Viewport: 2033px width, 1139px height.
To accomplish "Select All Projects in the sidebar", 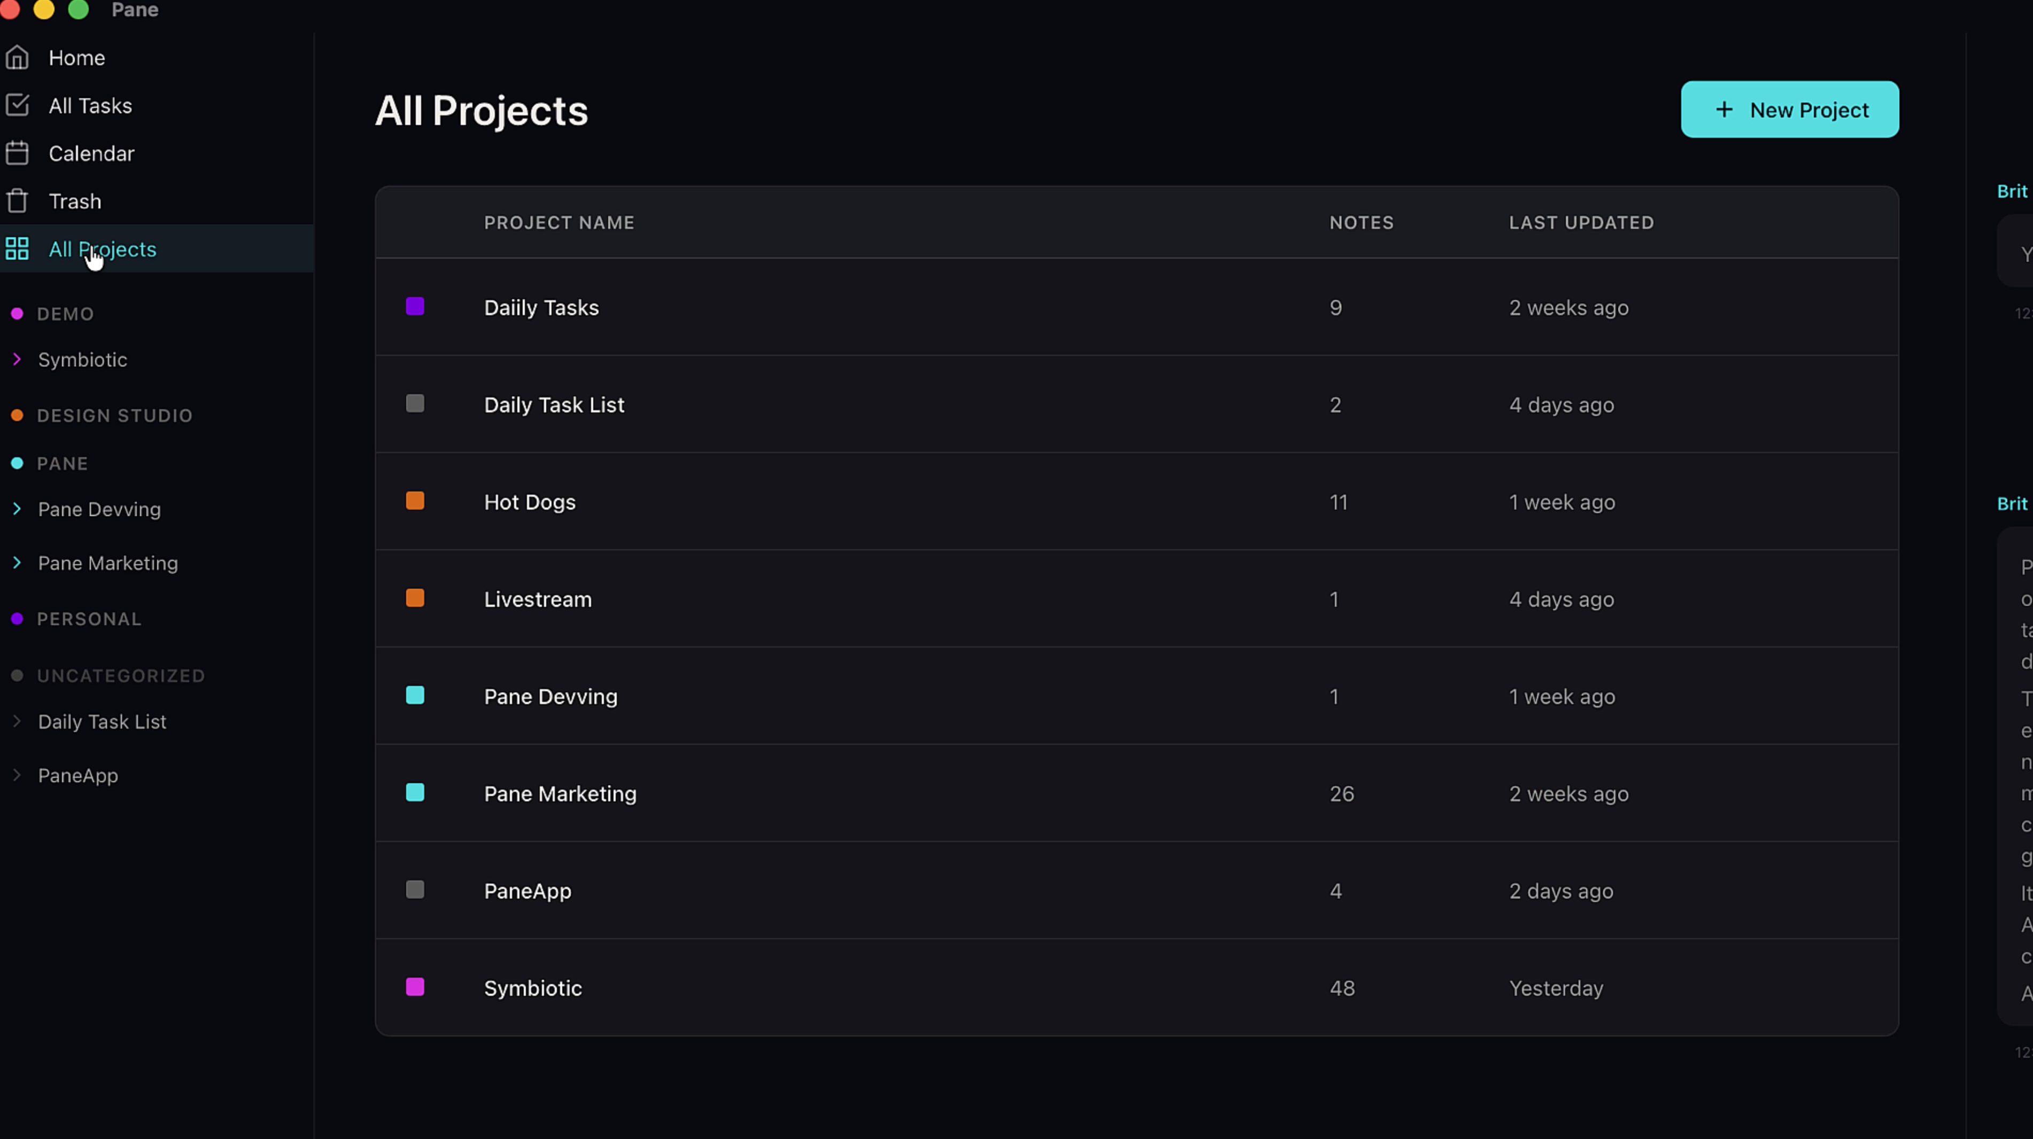I will 157,249.
